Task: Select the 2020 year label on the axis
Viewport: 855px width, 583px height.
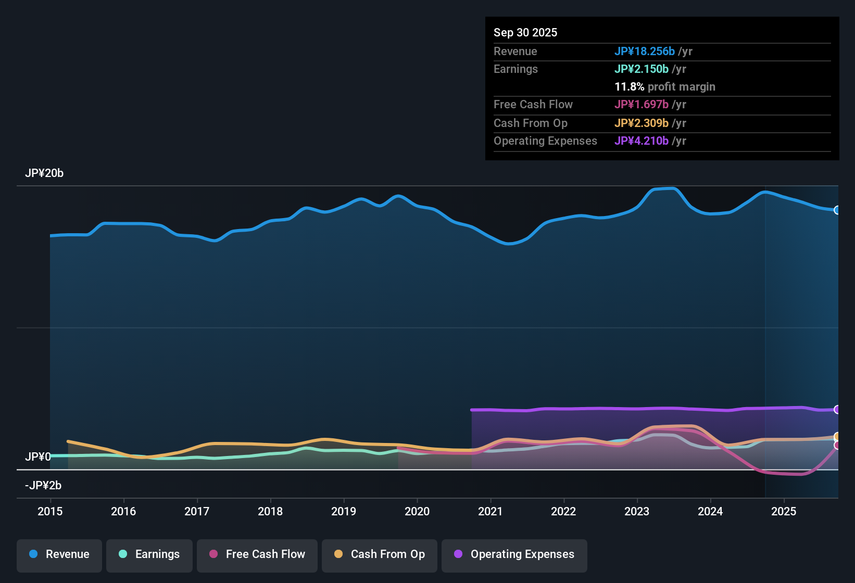Action: coord(417,512)
